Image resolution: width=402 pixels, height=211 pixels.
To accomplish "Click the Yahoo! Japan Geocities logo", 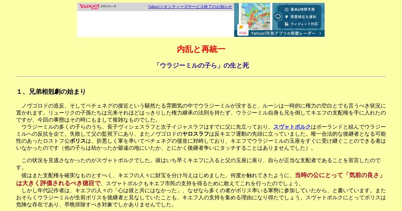I will 97,7.
